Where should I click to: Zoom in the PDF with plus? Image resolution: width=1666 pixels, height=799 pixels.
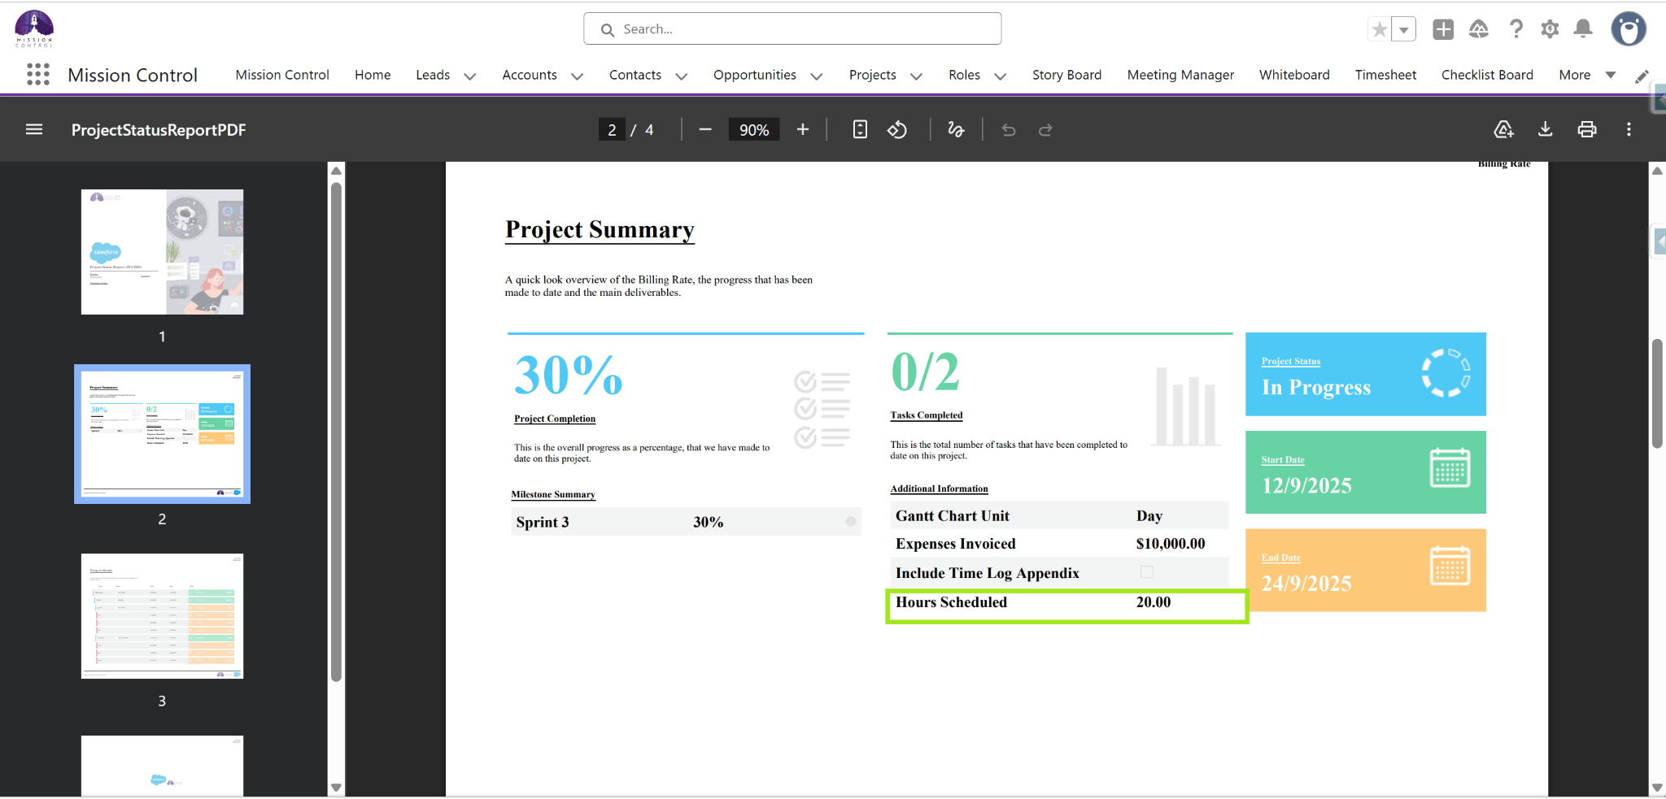click(803, 129)
